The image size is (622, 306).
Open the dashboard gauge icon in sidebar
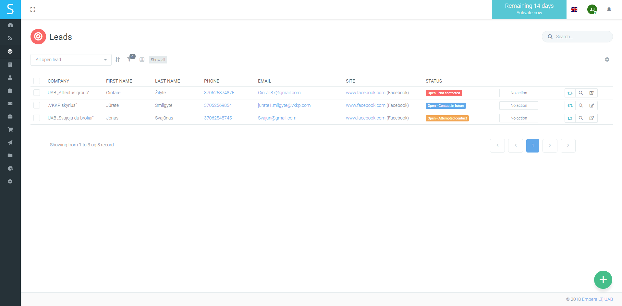tap(10, 25)
